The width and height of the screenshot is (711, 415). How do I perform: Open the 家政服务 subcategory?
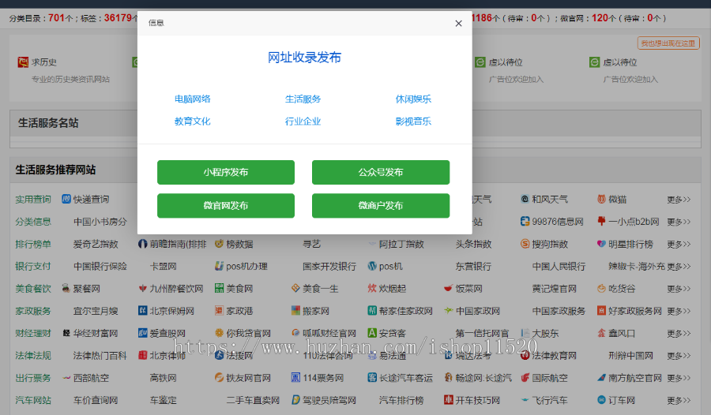[33, 311]
